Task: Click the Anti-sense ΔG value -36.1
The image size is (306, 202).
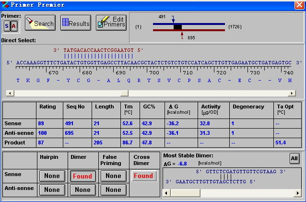Action: coord(173,133)
